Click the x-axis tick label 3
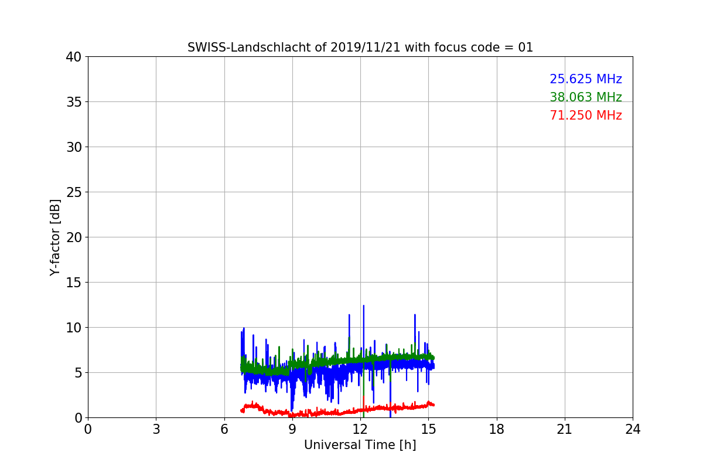703x469 pixels. click(156, 429)
